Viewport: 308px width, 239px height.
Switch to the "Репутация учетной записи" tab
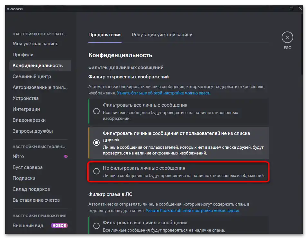[x=162, y=34]
